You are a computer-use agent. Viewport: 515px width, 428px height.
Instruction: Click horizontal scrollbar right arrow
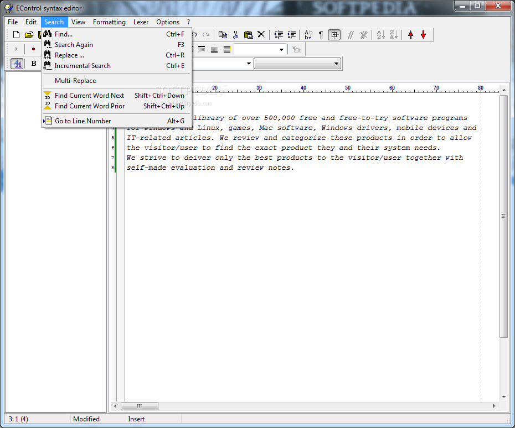pos(495,406)
